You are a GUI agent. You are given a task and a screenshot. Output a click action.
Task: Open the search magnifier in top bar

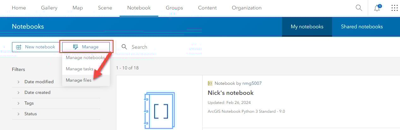359,8
